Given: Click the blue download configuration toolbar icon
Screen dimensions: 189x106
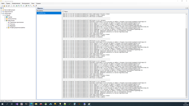Looking at the screenshot, I should tap(19, 6).
